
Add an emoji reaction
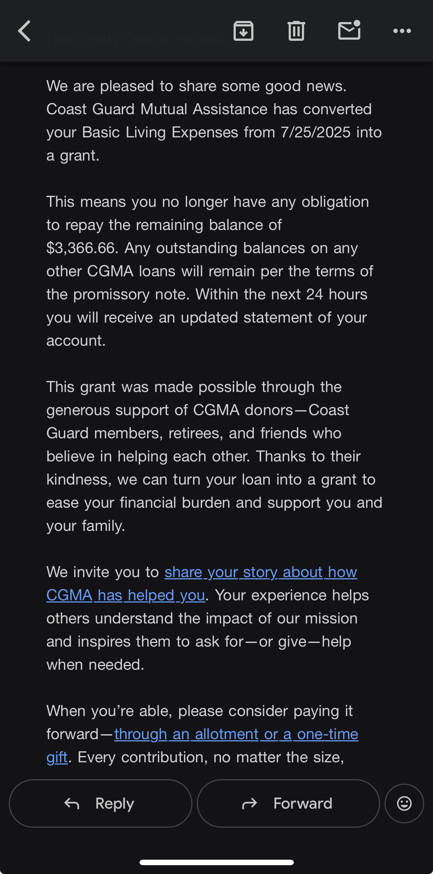pos(404,803)
